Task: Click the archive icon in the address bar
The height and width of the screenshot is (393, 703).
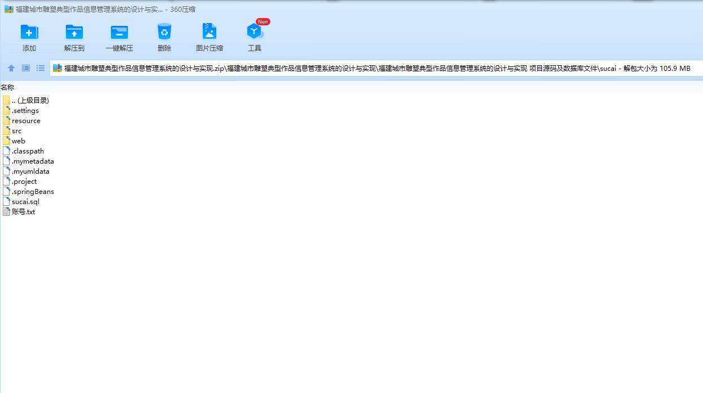Action: pyautogui.click(x=57, y=68)
